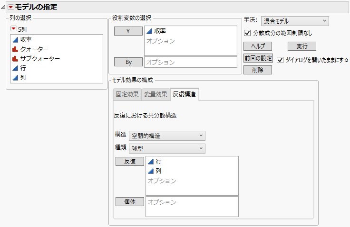The width and height of the screenshot is (350, 227).
Task: Uncheck ダイアログを開いたままにする checkbox
Action: coord(280,60)
